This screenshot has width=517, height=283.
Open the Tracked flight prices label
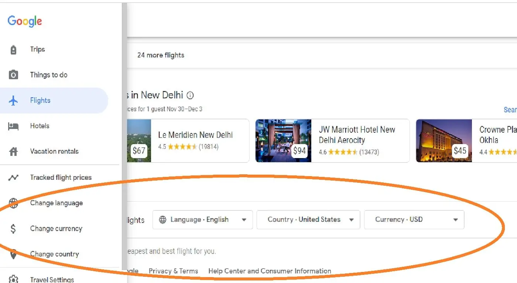61,178
